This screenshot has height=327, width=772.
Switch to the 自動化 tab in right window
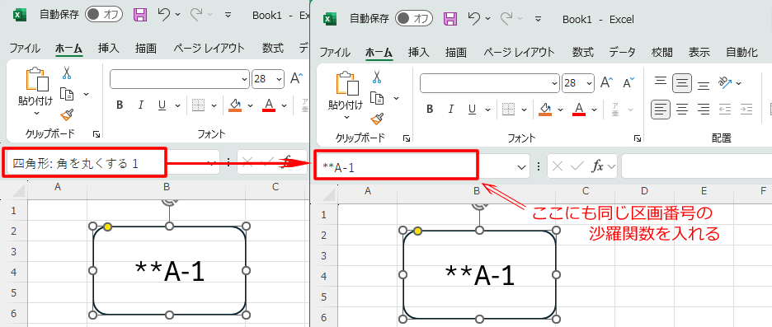(741, 52)
